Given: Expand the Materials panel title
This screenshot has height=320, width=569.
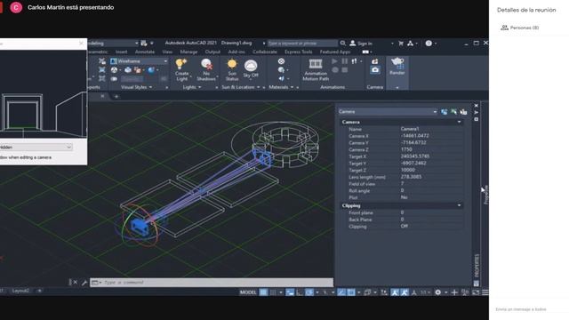Looking at the screenshot, I should 281,87.
